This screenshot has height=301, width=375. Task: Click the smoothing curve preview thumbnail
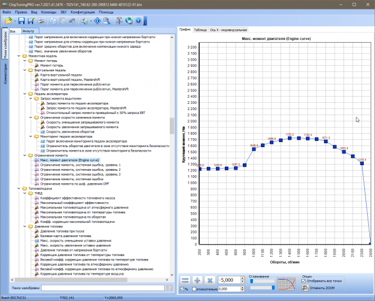point(287,284)
